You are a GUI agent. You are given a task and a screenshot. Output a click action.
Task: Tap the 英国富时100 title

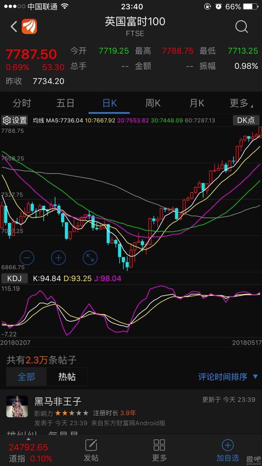point(135,21)
